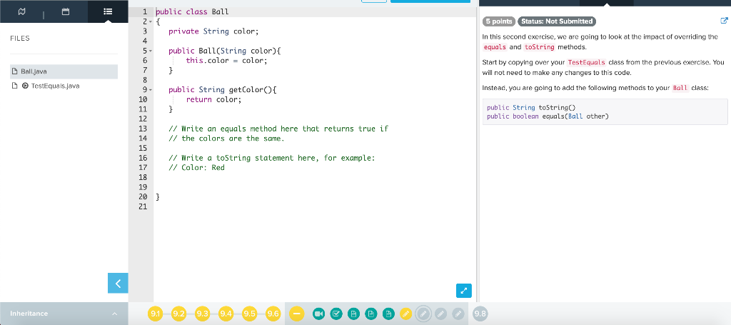Go to lesson 9.8

480,314
